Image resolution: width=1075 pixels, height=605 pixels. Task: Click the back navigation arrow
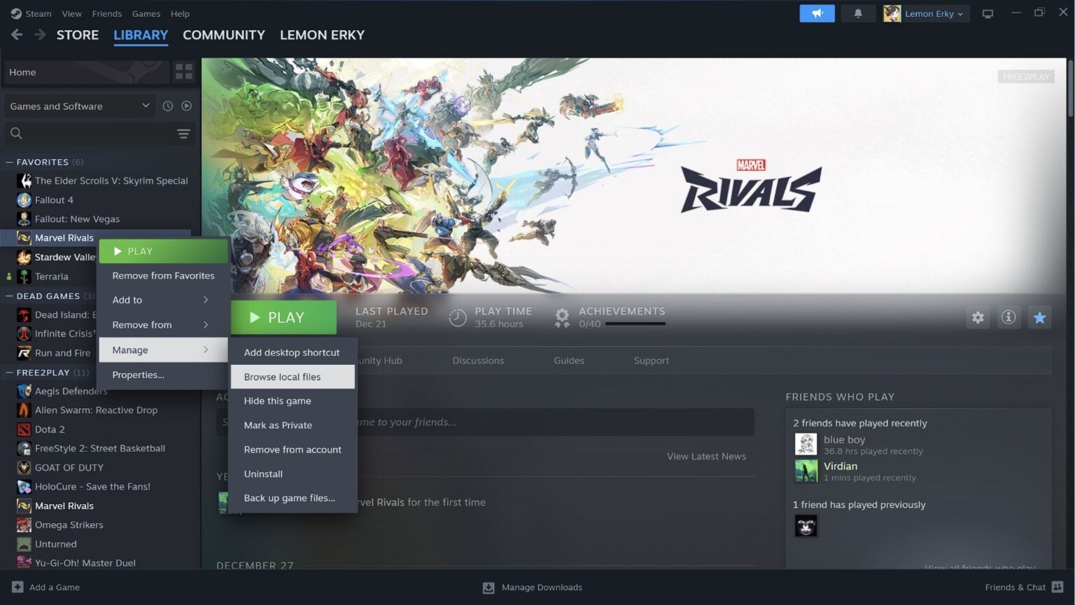(x=16, y=34)
